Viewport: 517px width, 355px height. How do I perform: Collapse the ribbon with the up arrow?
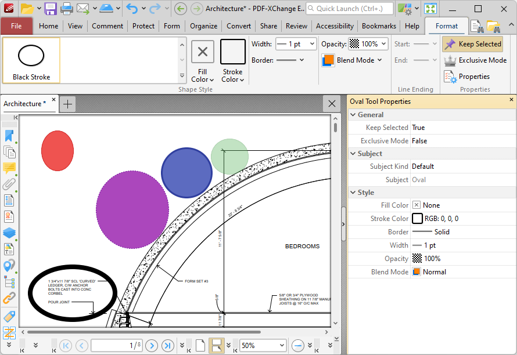[511, 25]
